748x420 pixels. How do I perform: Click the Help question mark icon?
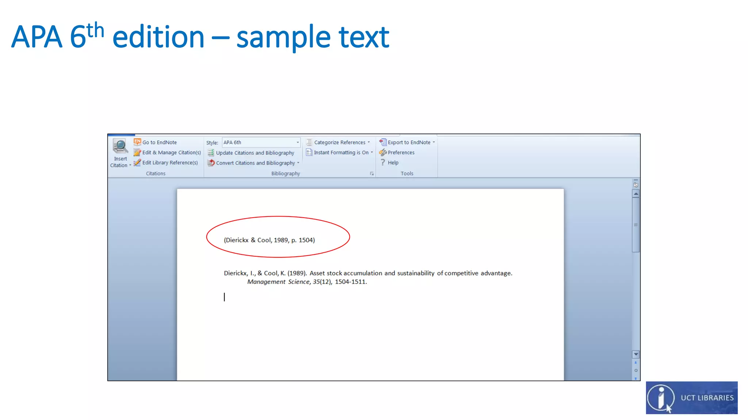coord(383,162)
